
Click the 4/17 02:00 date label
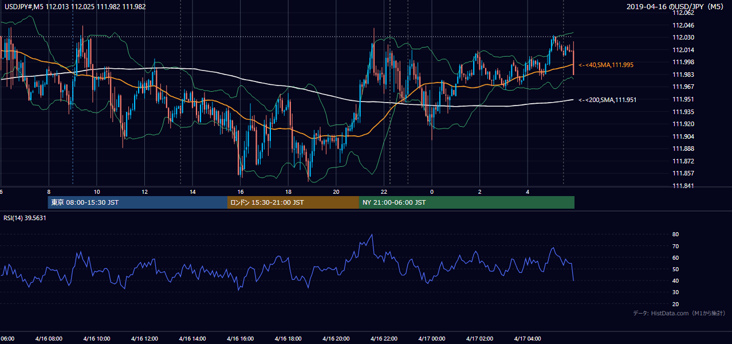click(479, 339)
